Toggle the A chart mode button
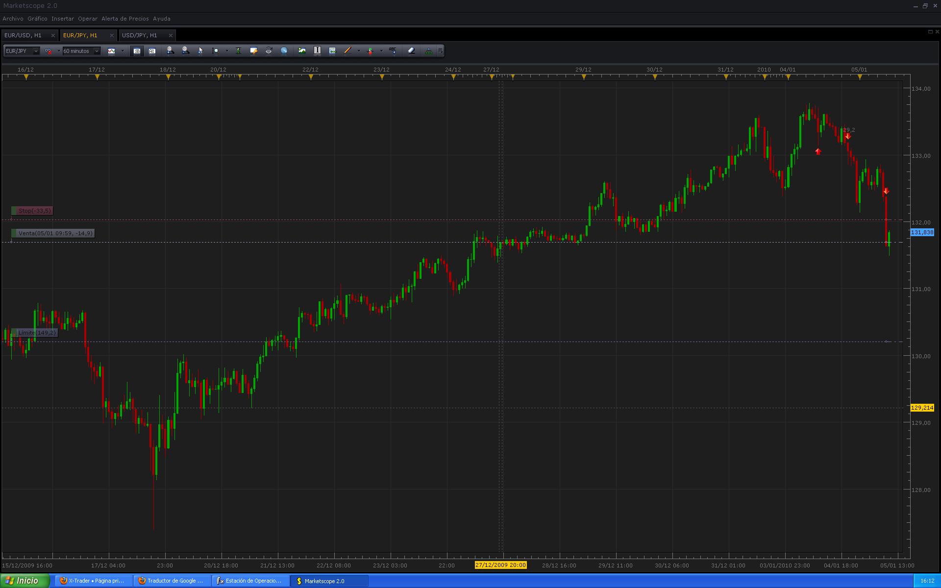This screenshot has width=941, height=588. (152, 51)
